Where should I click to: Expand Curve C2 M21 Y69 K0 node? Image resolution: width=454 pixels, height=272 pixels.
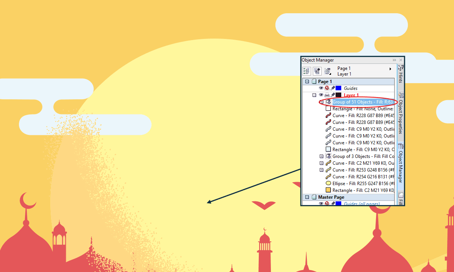[321, 163]
